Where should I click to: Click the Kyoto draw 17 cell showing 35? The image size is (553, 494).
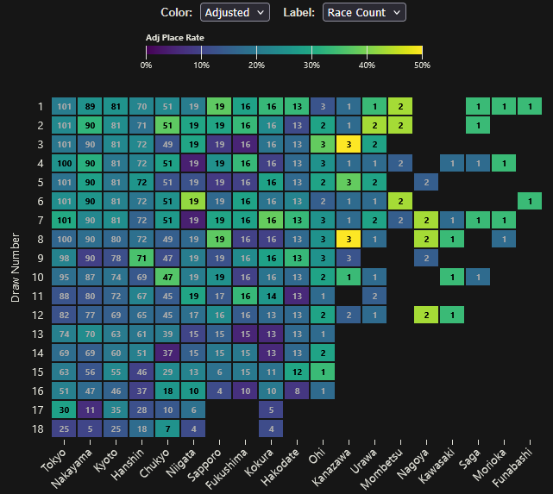tap(116, 410)
